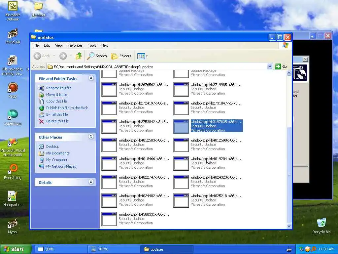The height and width of the screenshot is (254, 338).
Task: Select windowsxp-kb2753842-v2 file icon
Action: pyautogui.click(x=109, y=127)
